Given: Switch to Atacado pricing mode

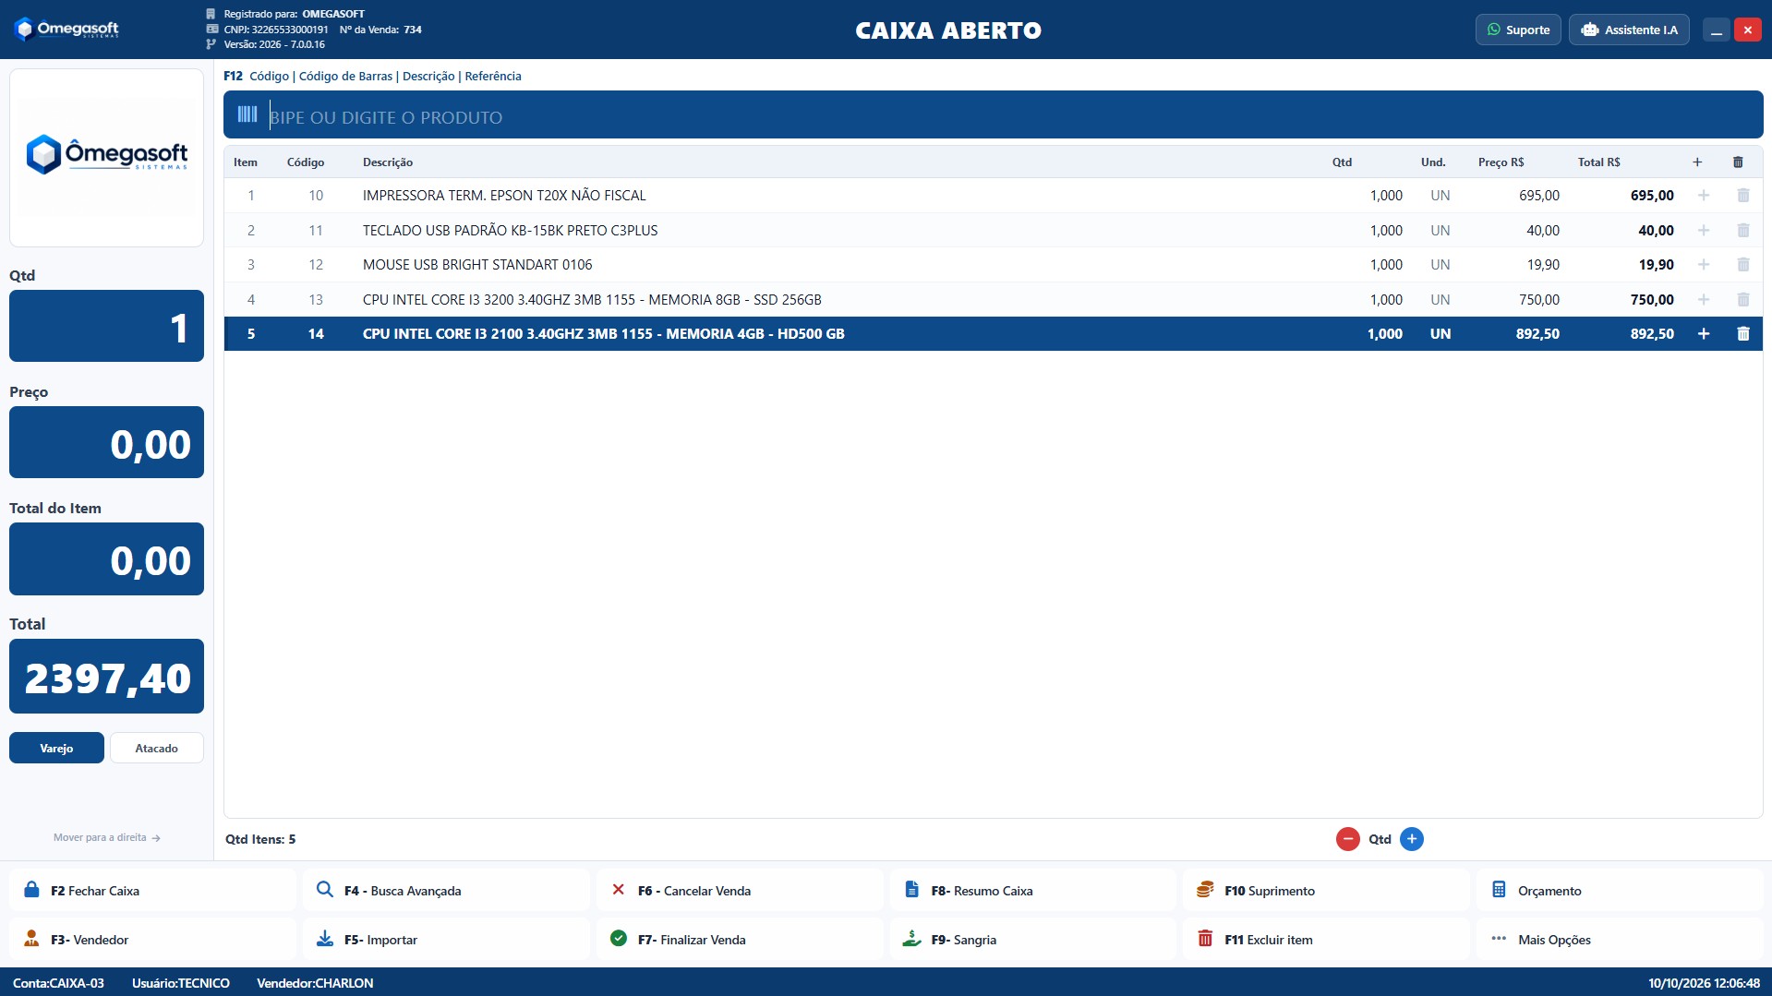Looking at the screenshot, I should tap(157, 748).
